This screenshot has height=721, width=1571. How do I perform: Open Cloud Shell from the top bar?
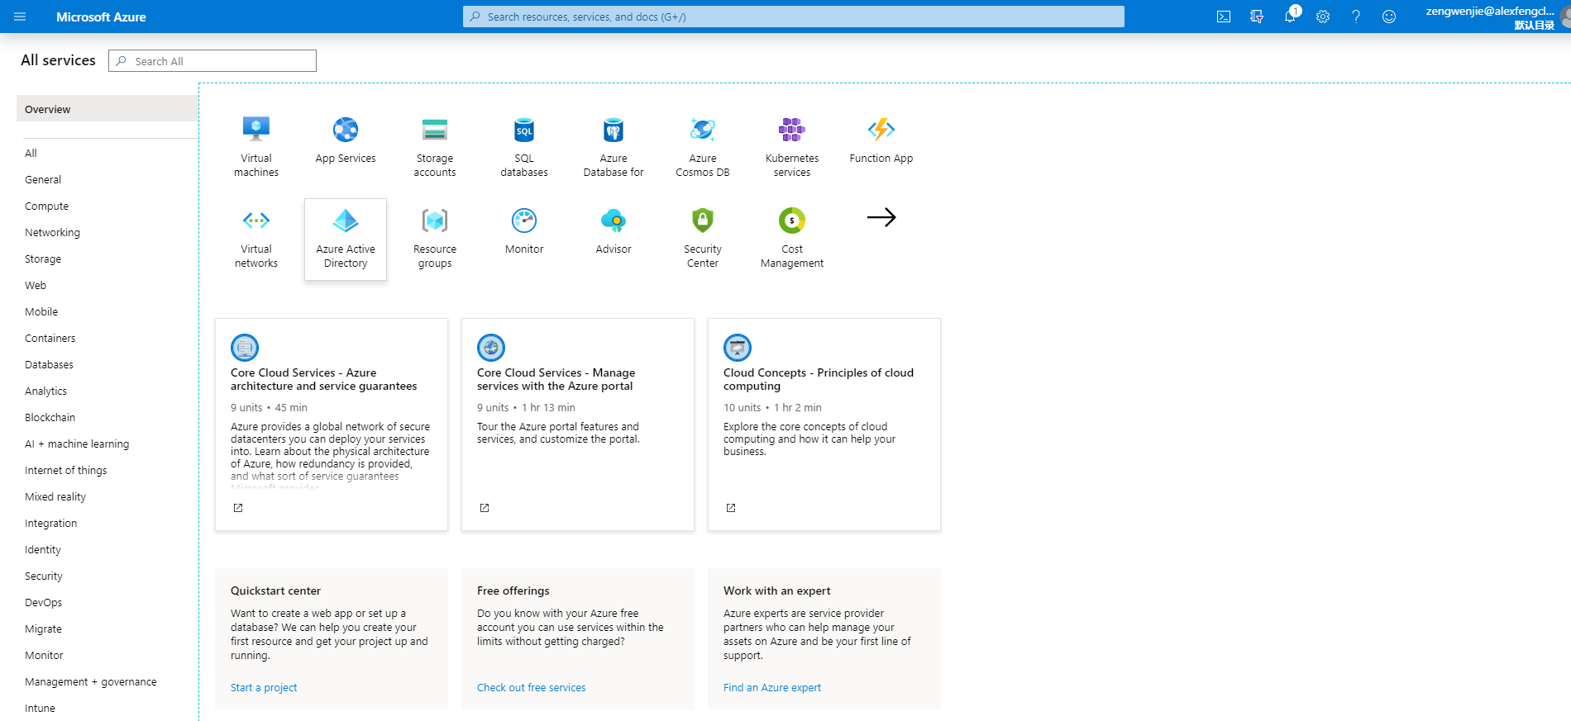[1224, 17]
